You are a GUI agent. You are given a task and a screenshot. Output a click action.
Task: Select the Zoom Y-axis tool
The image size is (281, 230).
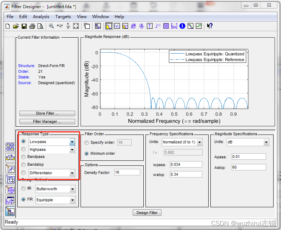coord(68,26)
